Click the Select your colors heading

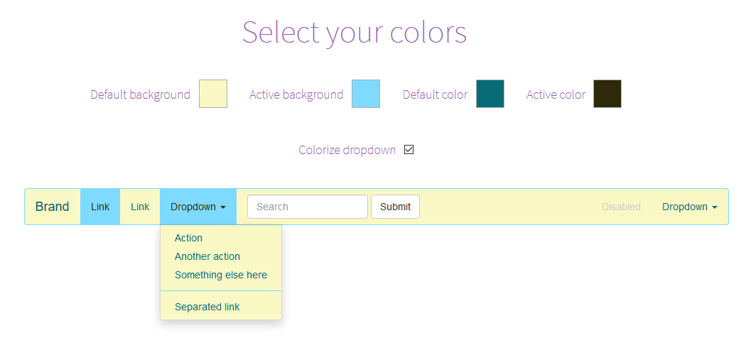click(354, 32)
